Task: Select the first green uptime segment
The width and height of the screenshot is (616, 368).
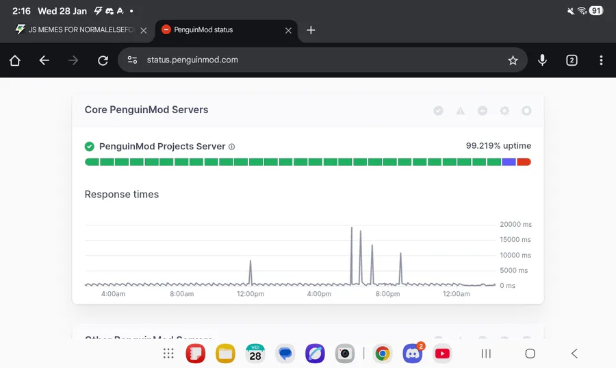Action: point(92,162)
